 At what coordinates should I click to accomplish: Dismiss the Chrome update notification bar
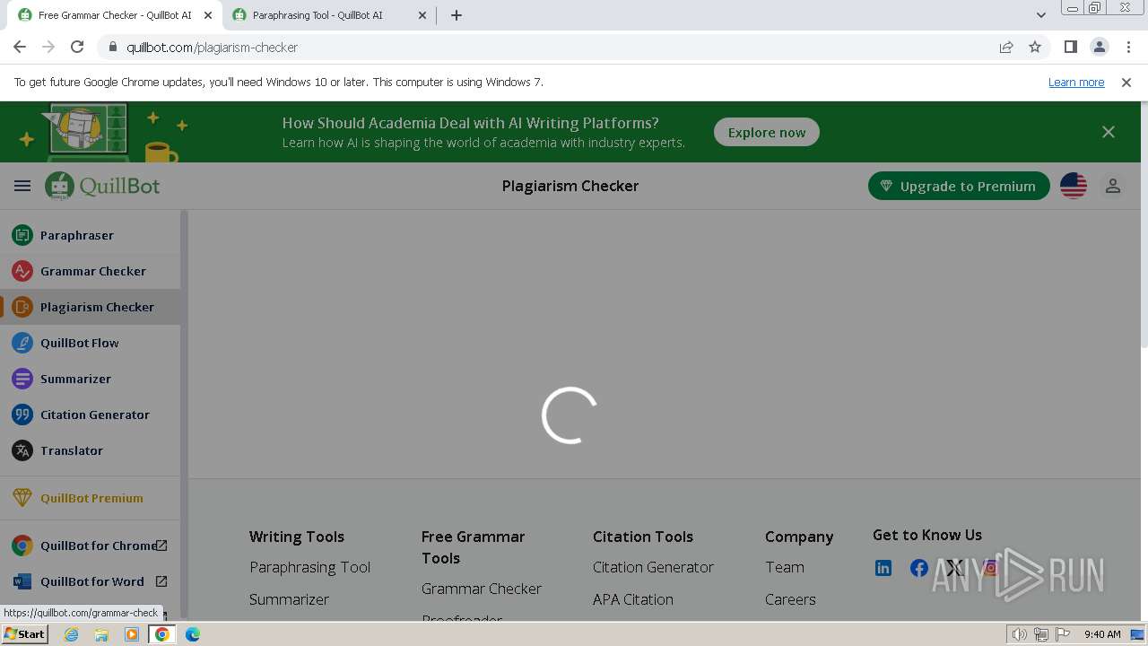pos(1126,82)
